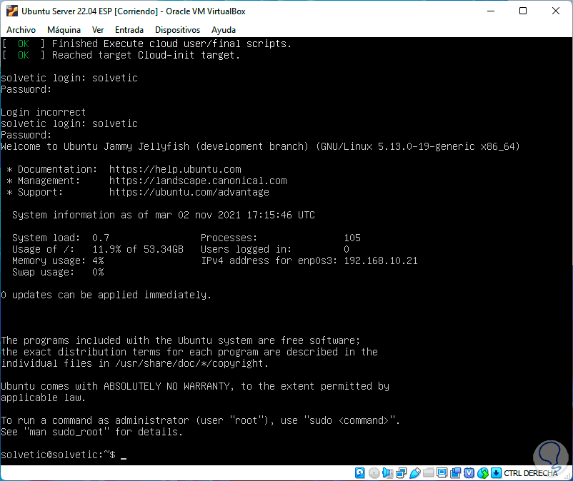The width and height of the screenshot is (573, 481).
Task: Click the 'ABSOLUTELY NO WARRANTY' line
Action: tap(195, 386)
